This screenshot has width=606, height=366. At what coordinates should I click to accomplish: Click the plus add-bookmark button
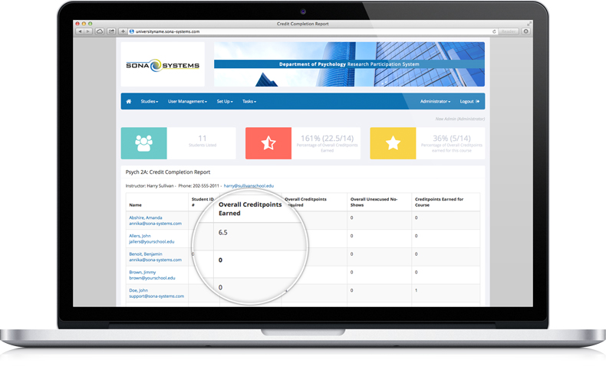pos(123,31)
